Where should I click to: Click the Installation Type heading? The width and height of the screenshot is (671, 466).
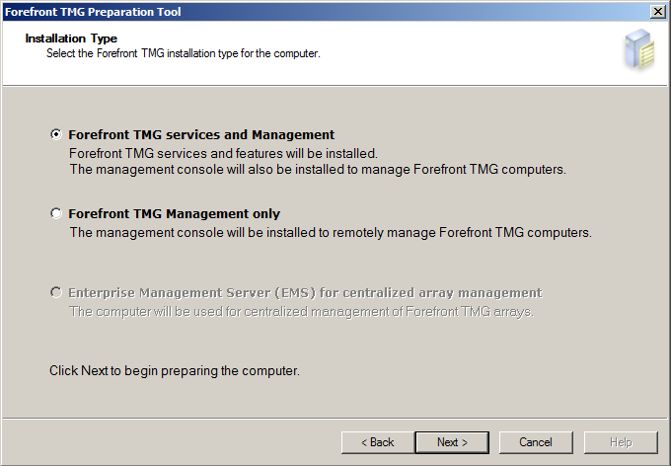tap(71, 39)
